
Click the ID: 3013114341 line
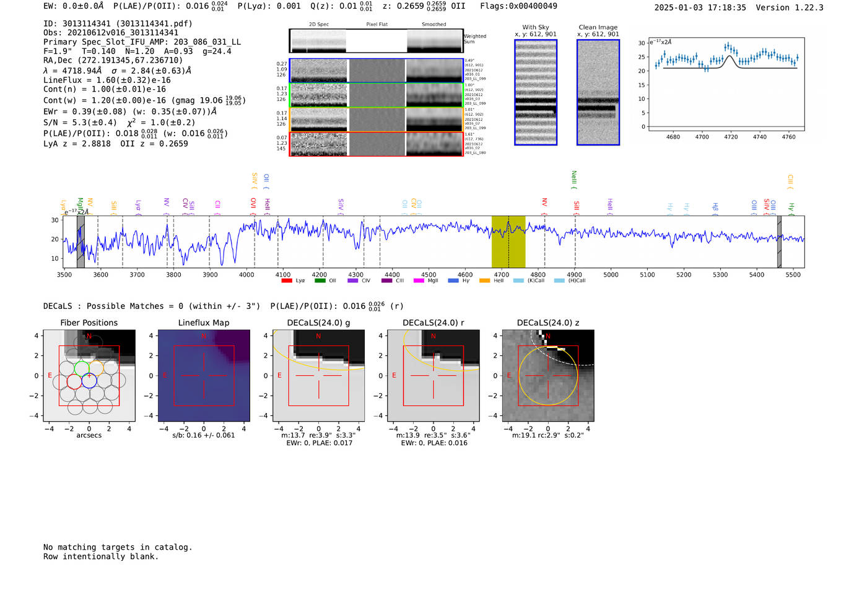(118, 24)
